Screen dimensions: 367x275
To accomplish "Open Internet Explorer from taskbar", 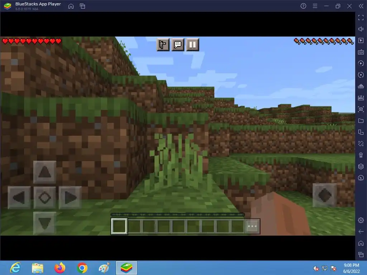I will tap(15, 268).
